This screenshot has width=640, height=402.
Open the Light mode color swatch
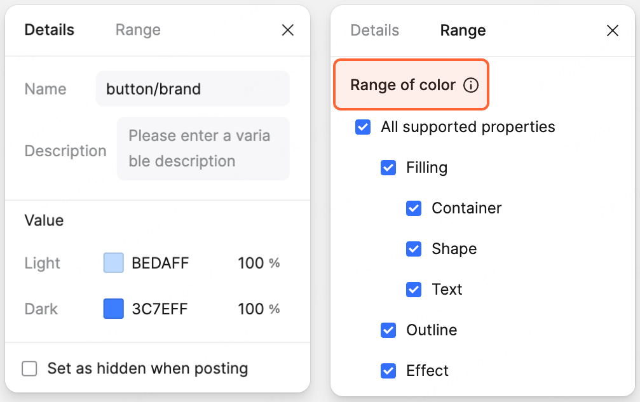pyautogui.click(x=114, y=263)
